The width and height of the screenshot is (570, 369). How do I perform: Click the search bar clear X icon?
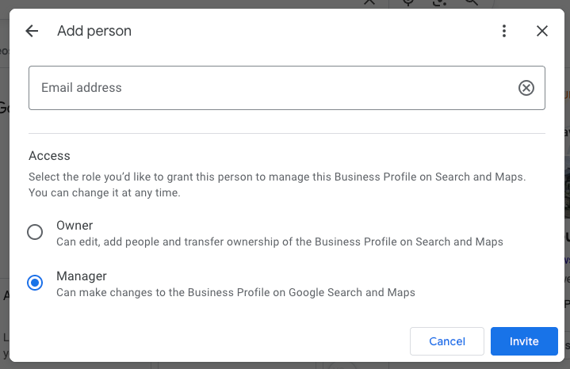[x=369, y=2]
